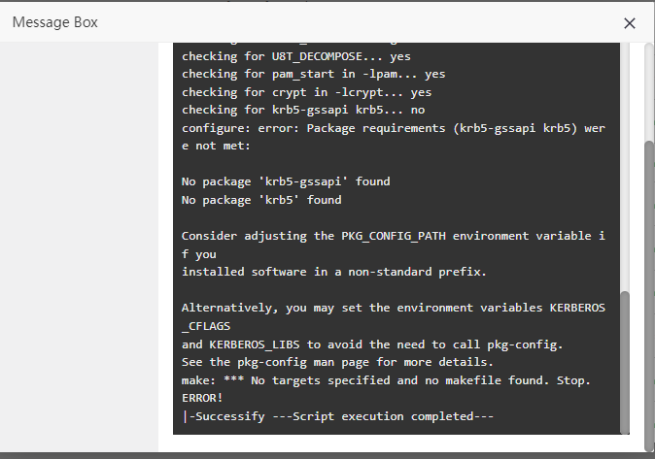Viewport: 655px width, 459px height.
Task: Click the "No package 'krb5' found" line
Action: (x=261, y=200)
